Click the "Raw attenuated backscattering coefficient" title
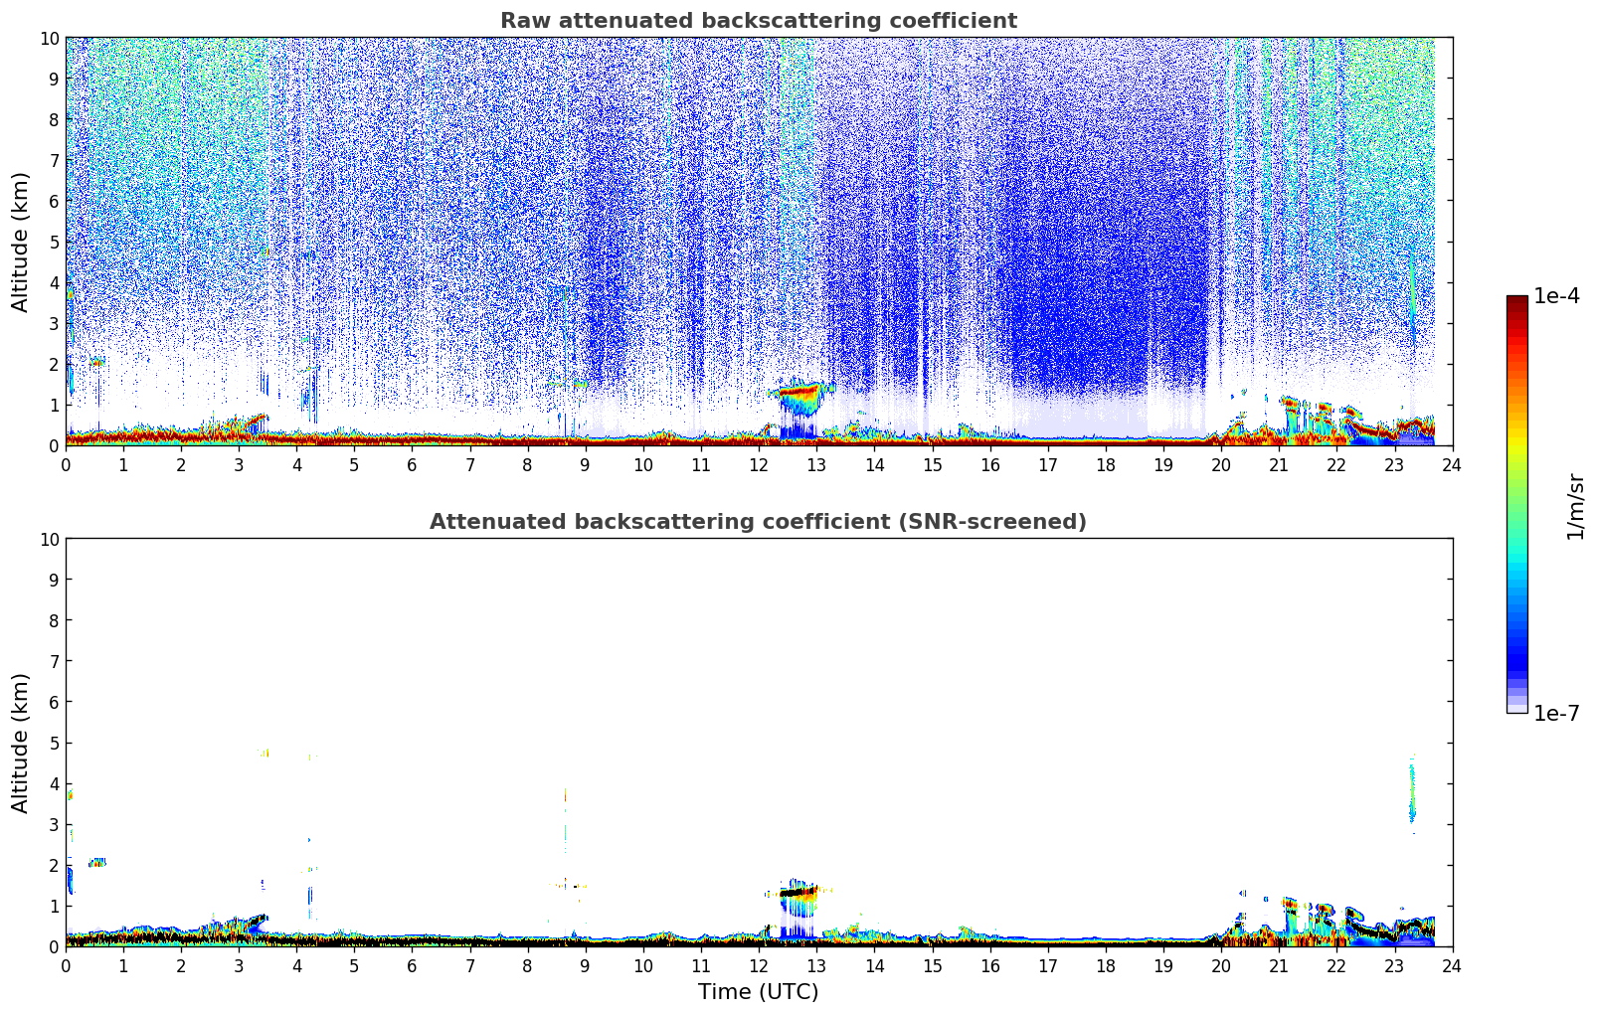This screenshot has width=1597, height=1014. (758, 21)
